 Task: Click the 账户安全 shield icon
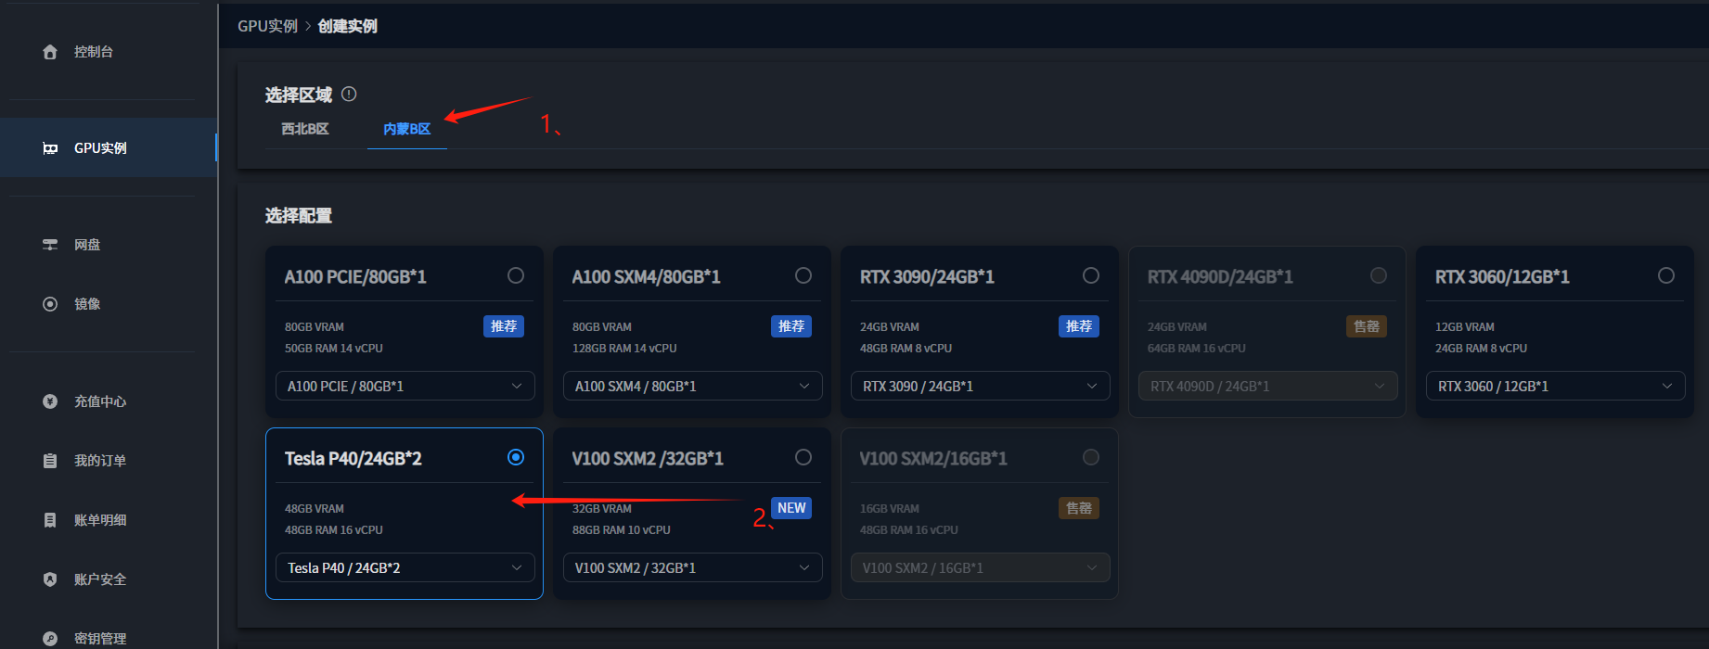point(50,579)
